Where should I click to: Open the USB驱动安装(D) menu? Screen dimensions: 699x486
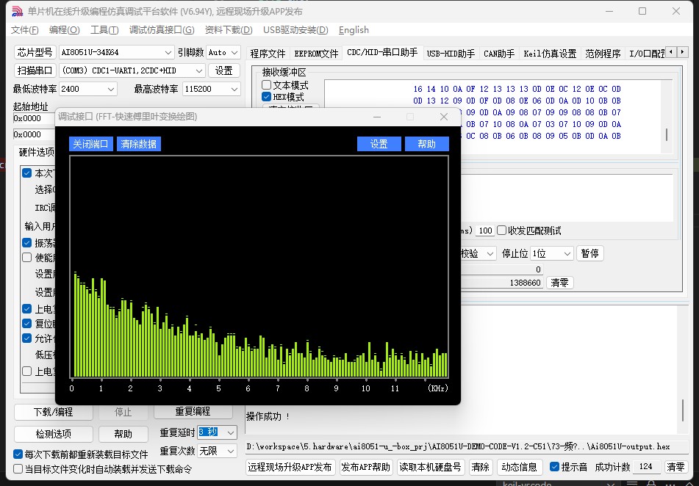(x=295, y=30)
